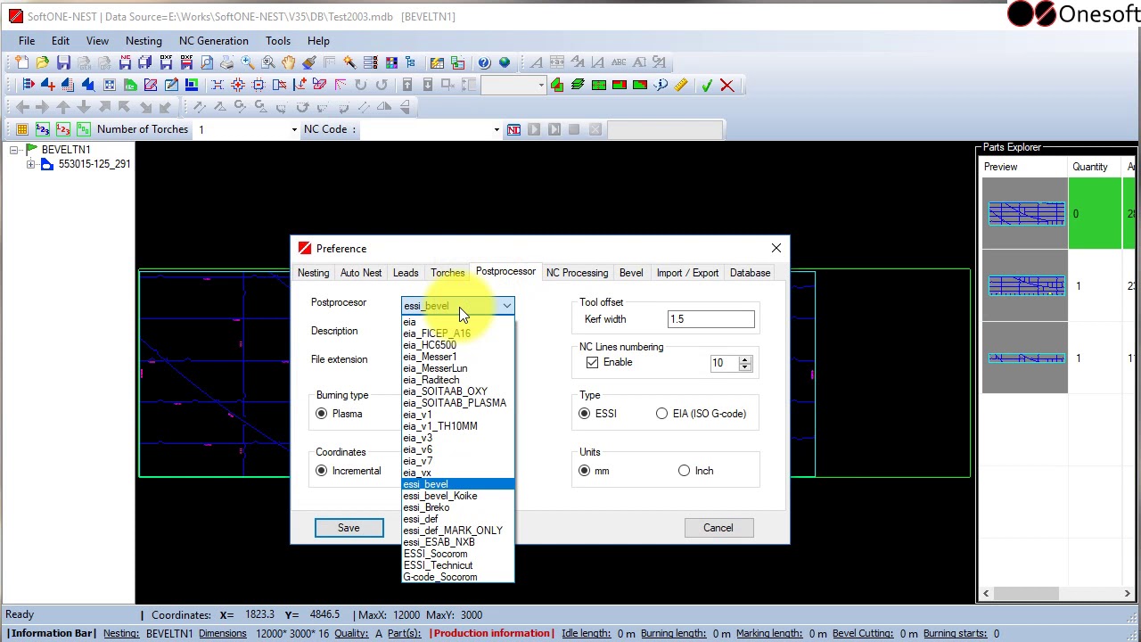The image size is (1141, 642).
Task: Click the red crosshair target icon
Action: click(238, 86)
